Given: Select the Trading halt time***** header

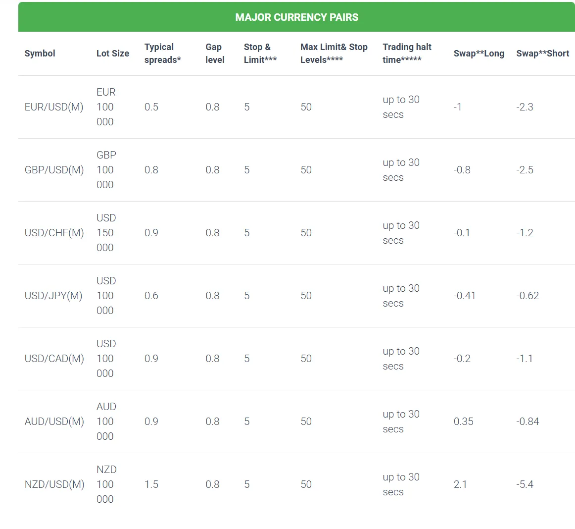Looking at the screenshot, I should [407, 53].
